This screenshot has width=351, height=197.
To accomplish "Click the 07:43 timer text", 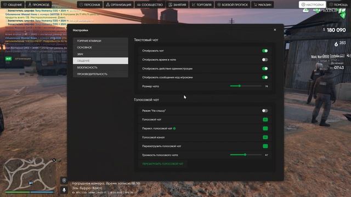I will click(339, 67).
